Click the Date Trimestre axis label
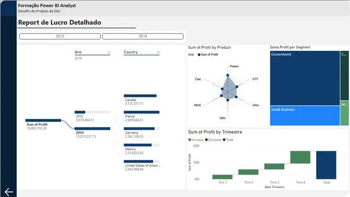This screenshot has height=197, width=350. point(275,187)
